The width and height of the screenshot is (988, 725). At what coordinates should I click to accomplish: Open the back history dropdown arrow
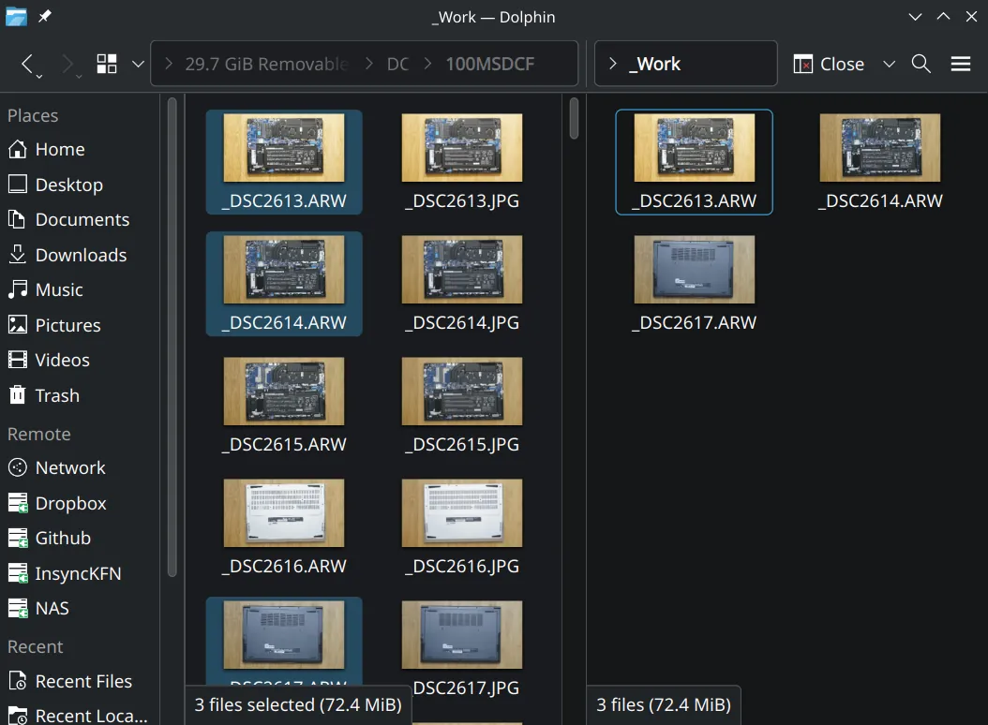(x=39, y=76)
